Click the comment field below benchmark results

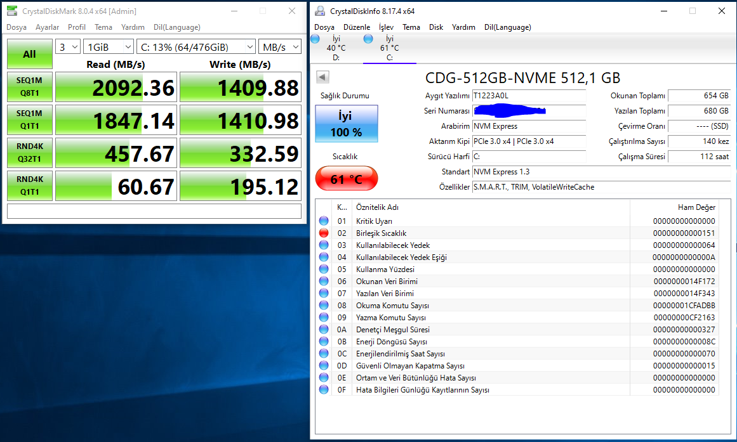click(154, 211)
